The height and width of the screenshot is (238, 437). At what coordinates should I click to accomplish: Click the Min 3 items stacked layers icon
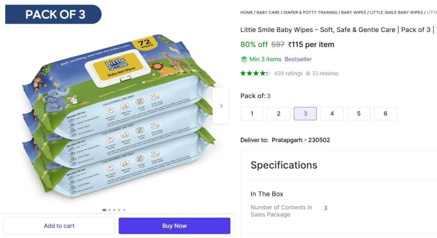(x=244, y=59)
